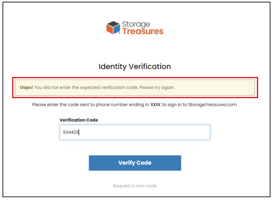Image resolution: width=273 pixels, height=200 pixels.
Task: Place cursor after the entered code 934425
Action: [x=79, y=132]
